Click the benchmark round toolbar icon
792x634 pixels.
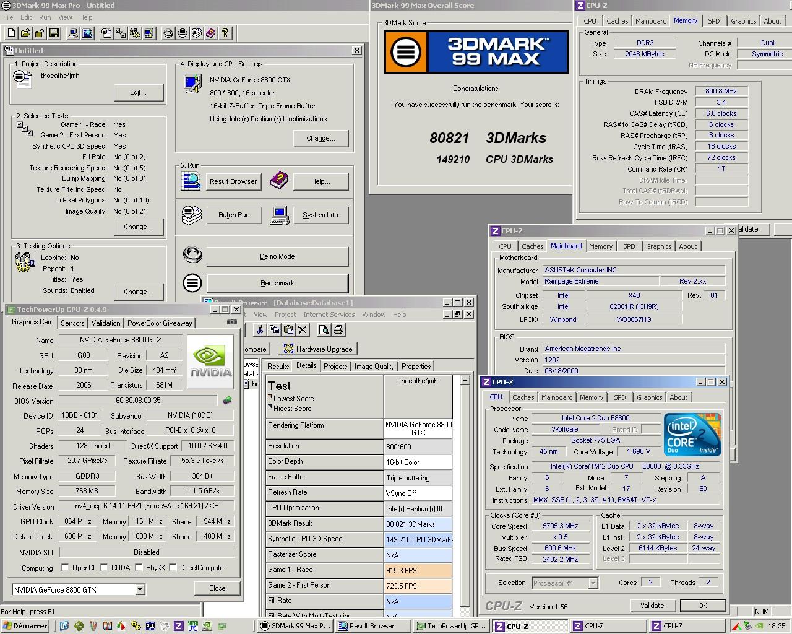[183, 33]
